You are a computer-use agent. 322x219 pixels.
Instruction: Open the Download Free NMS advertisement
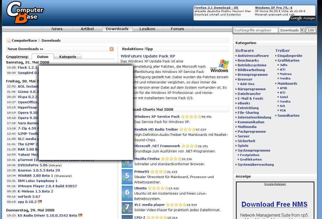pos(274,204)
